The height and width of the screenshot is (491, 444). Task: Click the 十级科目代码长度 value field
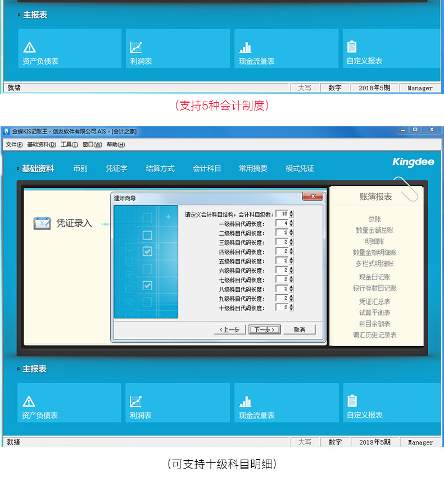(x=282, y=308)
